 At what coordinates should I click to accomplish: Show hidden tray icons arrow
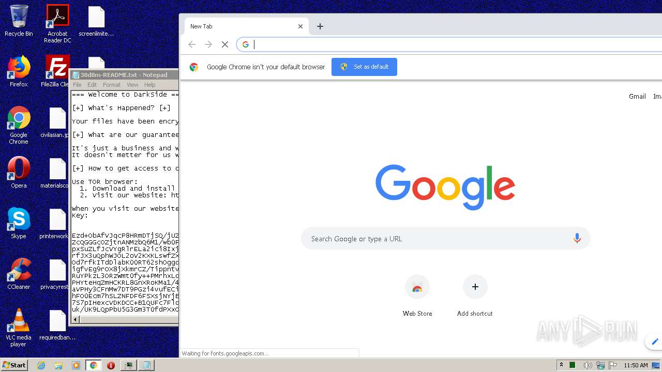pyautogui.click(x=561, y=365)
